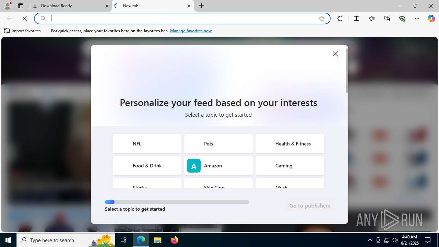Open Browser essentials icon
This screenshot has height=247, width=439.
click(402, 19)
